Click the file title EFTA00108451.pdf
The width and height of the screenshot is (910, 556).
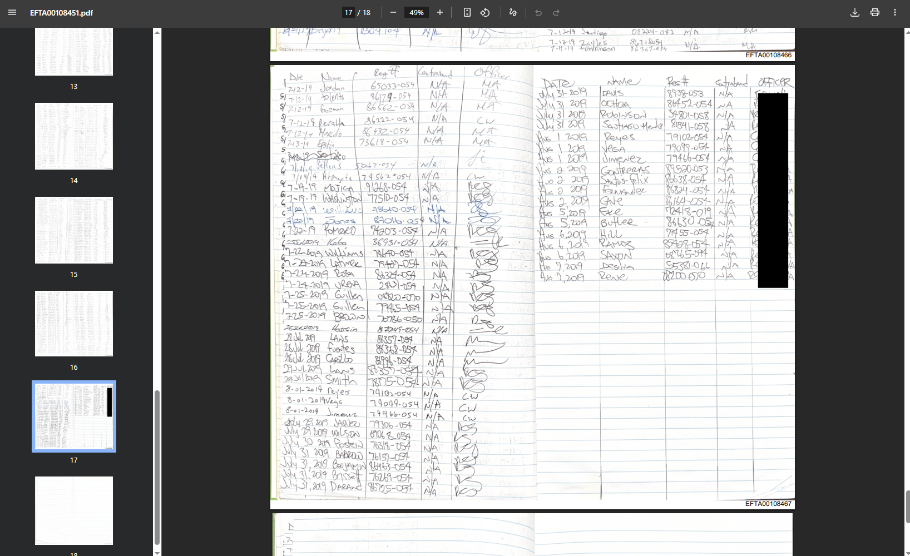coord(61,13)
